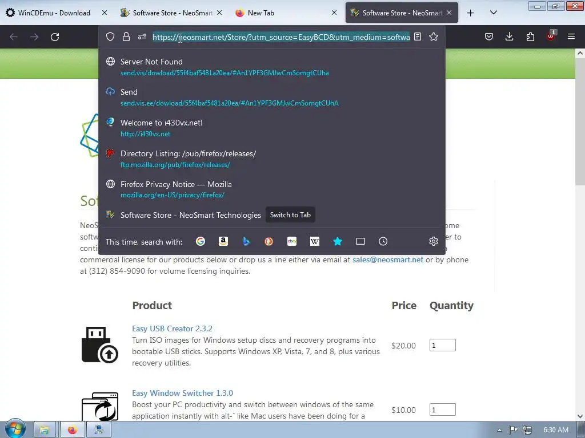Switch to second Software Store tab
Viewport: 585px width, 438px height.
click(x=402, y=13)
